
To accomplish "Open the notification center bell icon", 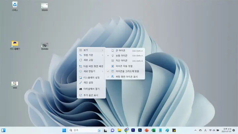I will point(234,130).
